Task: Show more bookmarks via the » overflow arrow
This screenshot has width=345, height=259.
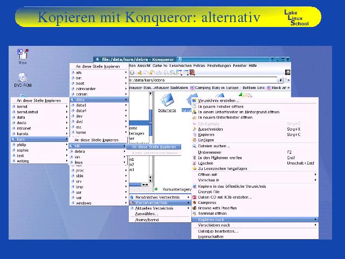Action: (x=288, y=87)
